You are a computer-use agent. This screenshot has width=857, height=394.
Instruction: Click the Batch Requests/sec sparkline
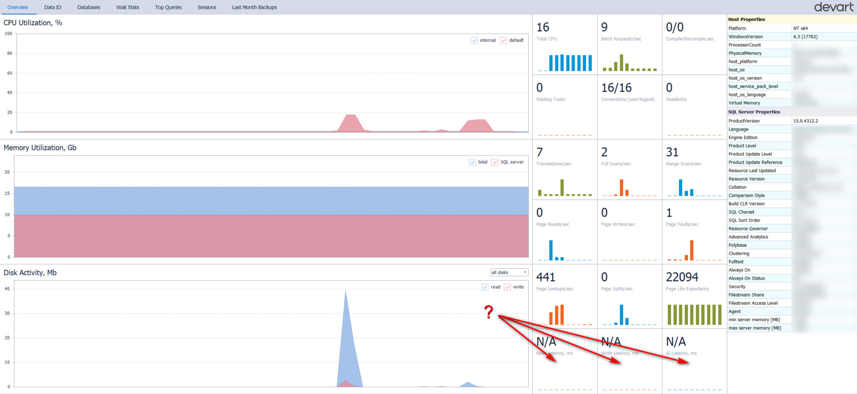coord(630,63)
